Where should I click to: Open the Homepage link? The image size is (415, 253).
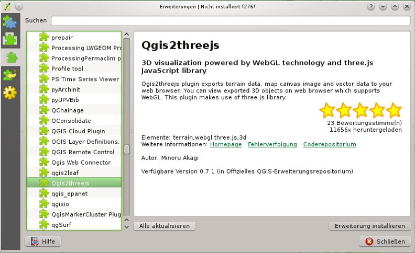(226, 144)
